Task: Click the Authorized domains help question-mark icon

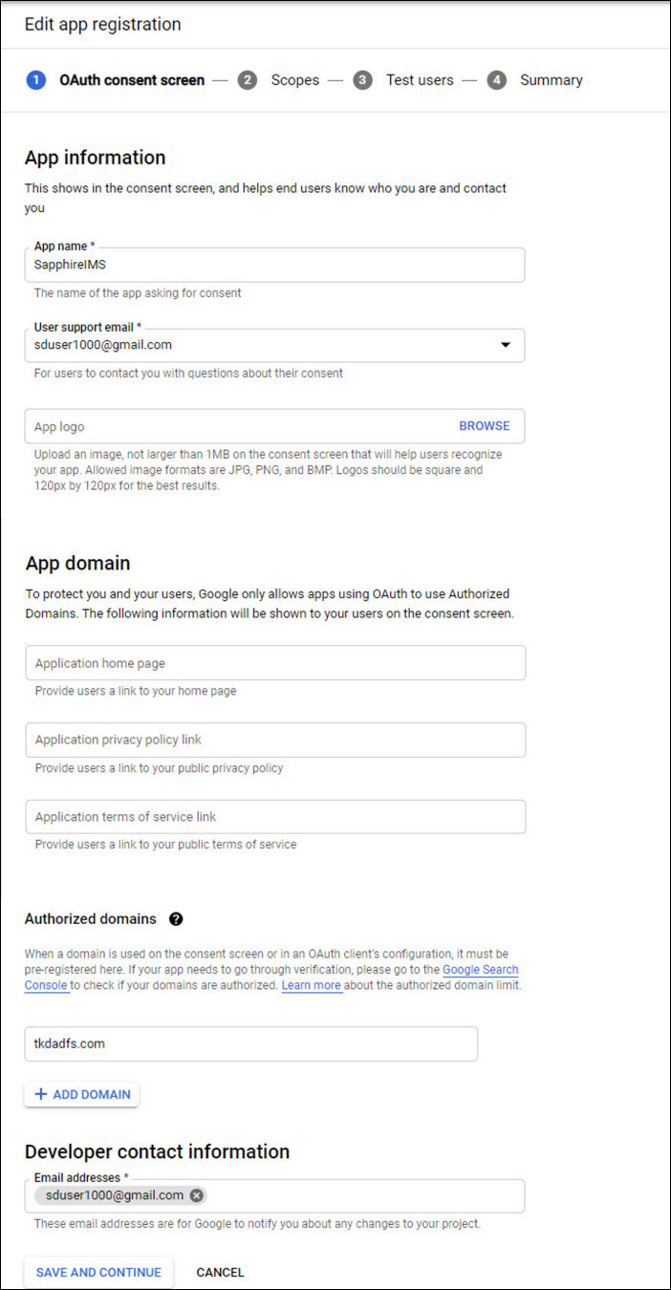Action: click(x=176, y=919)
